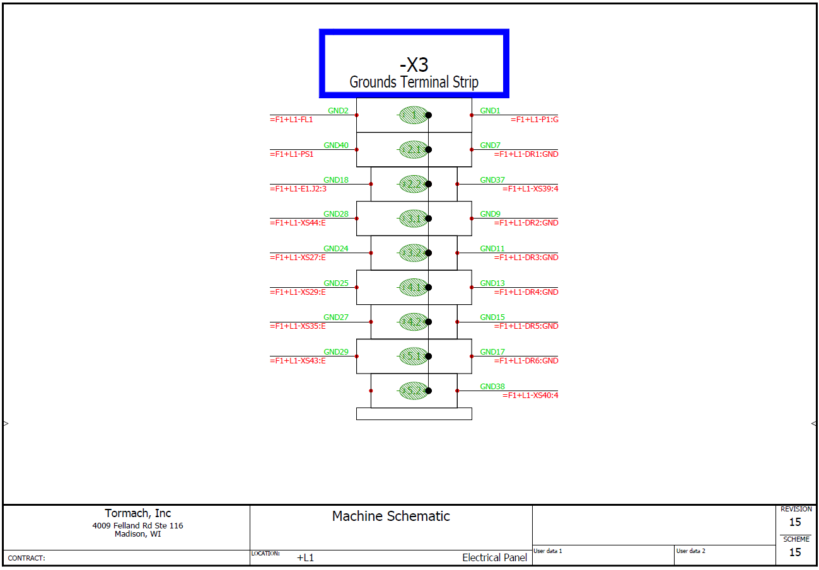Select the terminal 4.1 oval symbol

414,287
